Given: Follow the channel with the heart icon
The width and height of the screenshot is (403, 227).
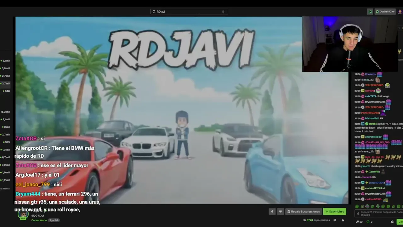Looking at the screenshot, I should click(280, 212).
